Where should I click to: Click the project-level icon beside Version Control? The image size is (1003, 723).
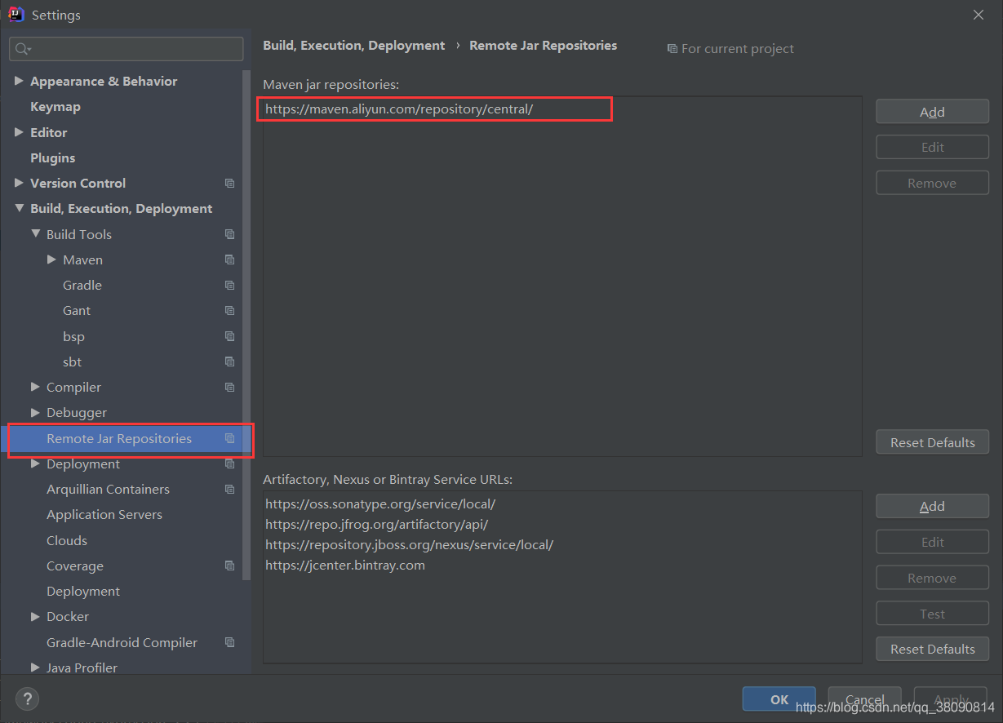click(229, 184)
